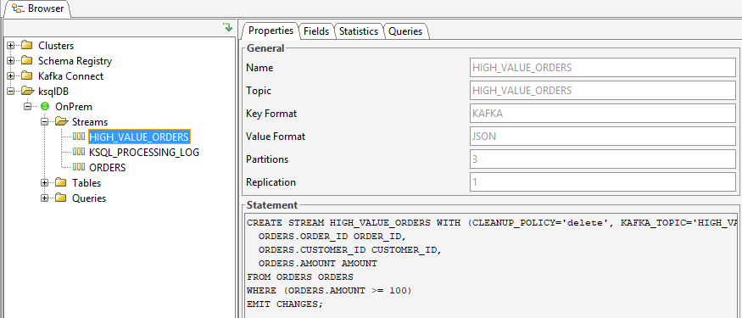The width and height of the screenshot is (742, 318).
Task: Click the Key Format field showing KAFKA
Action: point(602,113)
